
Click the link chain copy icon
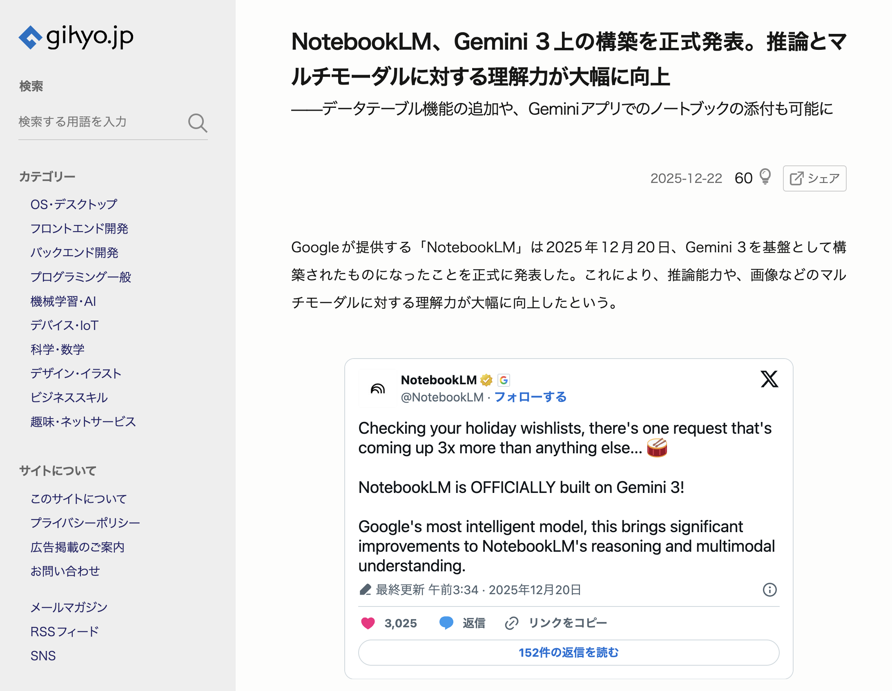tap(511, 623)
